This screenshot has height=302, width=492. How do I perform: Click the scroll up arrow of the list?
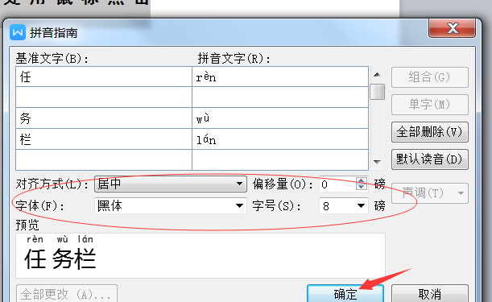pyautogui.click(x=377, y=75)
